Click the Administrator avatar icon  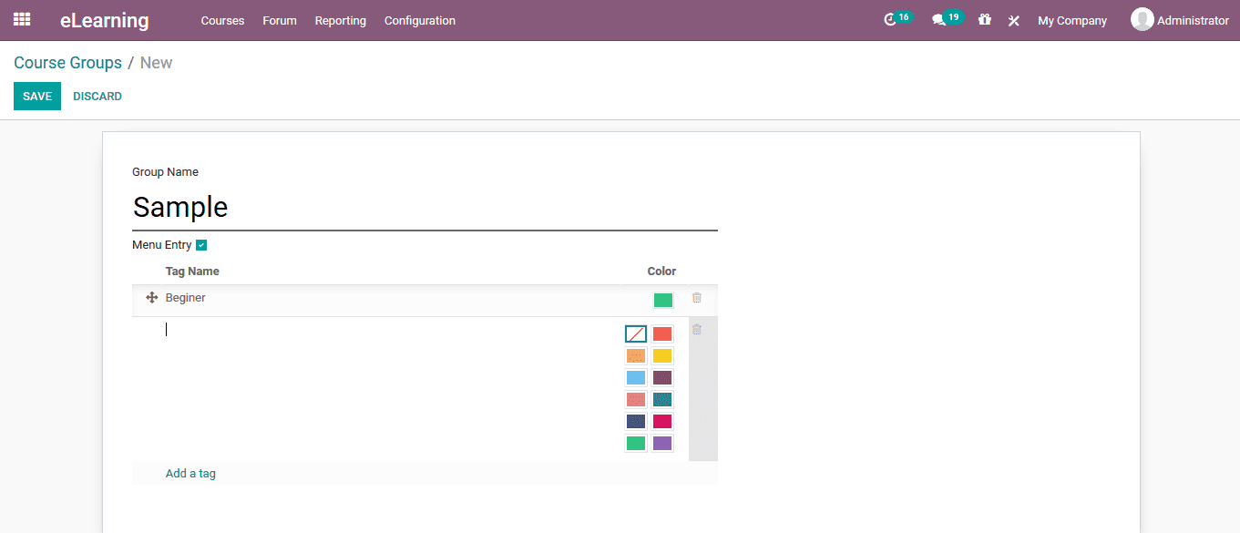pyautogui.click(x=1142, y=19)
